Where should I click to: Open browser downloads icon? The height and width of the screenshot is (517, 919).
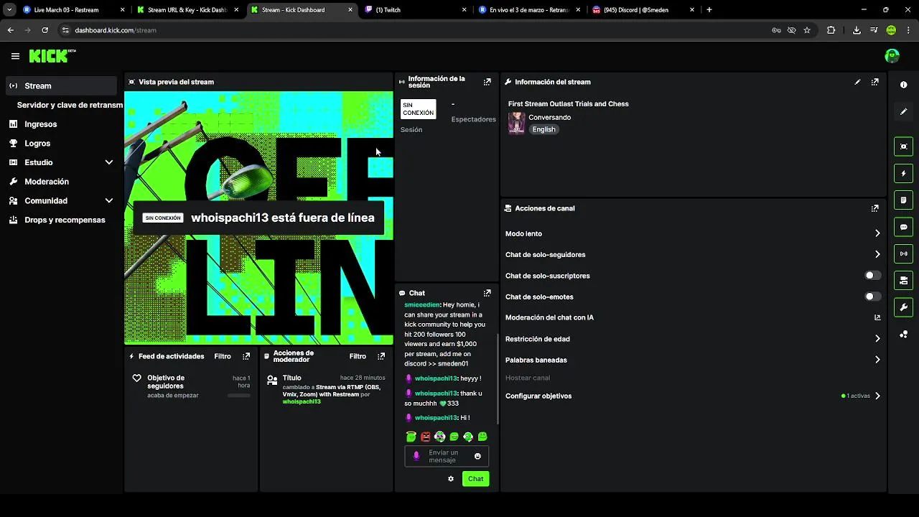[x=857, y=30]
